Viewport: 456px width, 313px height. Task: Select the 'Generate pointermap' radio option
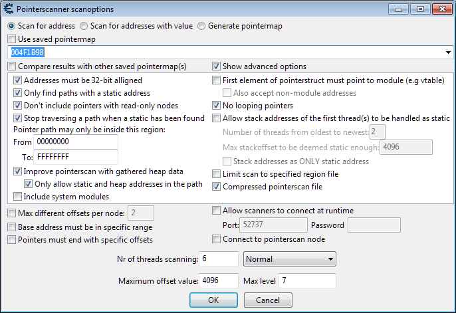coord(201,26)
